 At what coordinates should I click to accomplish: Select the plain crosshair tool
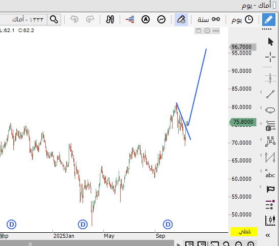pos(270,57)
